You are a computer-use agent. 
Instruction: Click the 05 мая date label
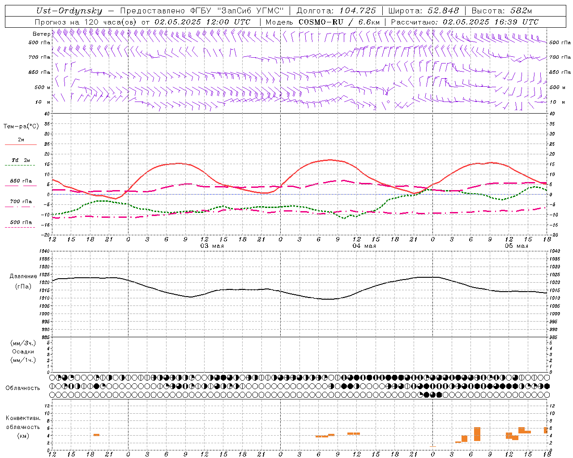[517, 246]
